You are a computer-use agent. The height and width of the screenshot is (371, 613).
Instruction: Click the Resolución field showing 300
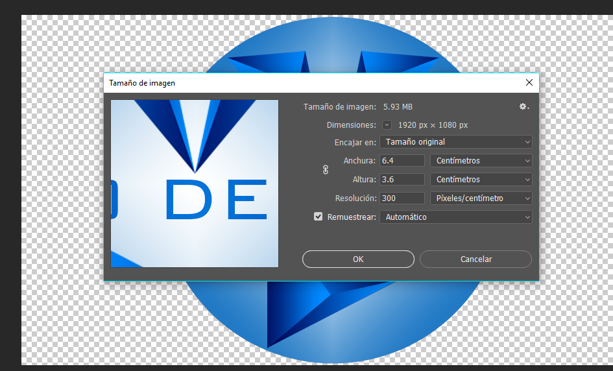tap(402, 198)
